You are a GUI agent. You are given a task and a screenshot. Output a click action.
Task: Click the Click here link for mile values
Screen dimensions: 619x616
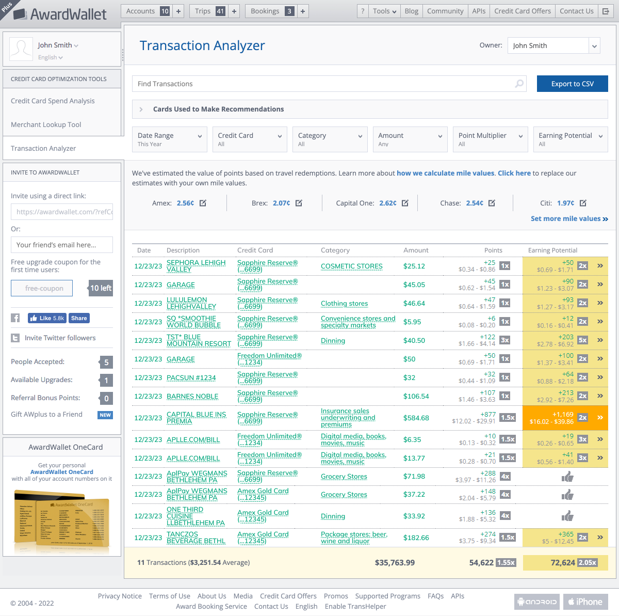[x=514, y=173]
